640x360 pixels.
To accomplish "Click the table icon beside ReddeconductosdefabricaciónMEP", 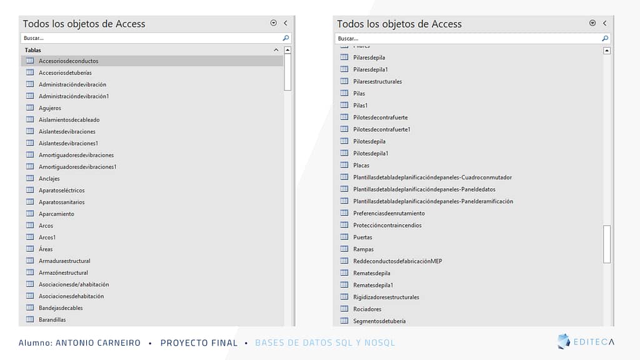I will click(x=344, y=261).
